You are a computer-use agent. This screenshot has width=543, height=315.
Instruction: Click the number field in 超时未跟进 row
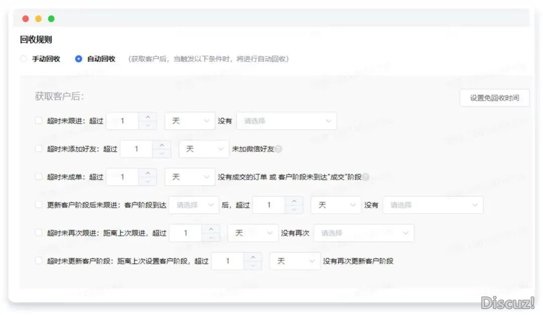tap(123, 121)
